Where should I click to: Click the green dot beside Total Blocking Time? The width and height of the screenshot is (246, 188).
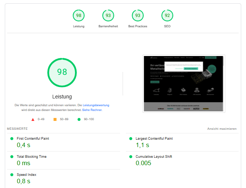click(x=12, y=157)
